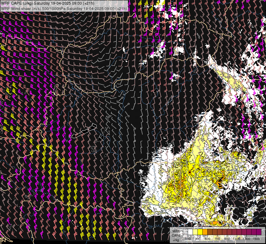Screen dimensions: 266x244
Task: Select the pale yellow legend swatch
Action: tap(195, 232)
